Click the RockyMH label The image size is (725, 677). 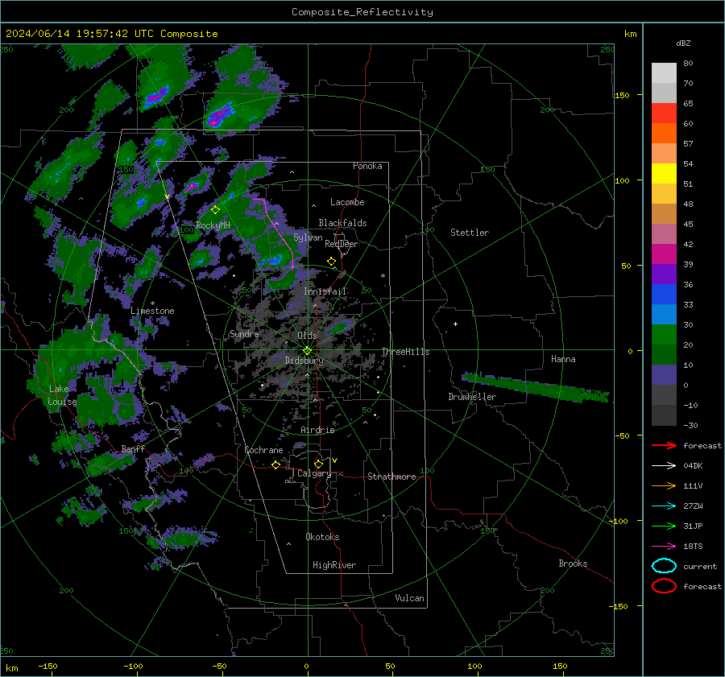point(213,225)
